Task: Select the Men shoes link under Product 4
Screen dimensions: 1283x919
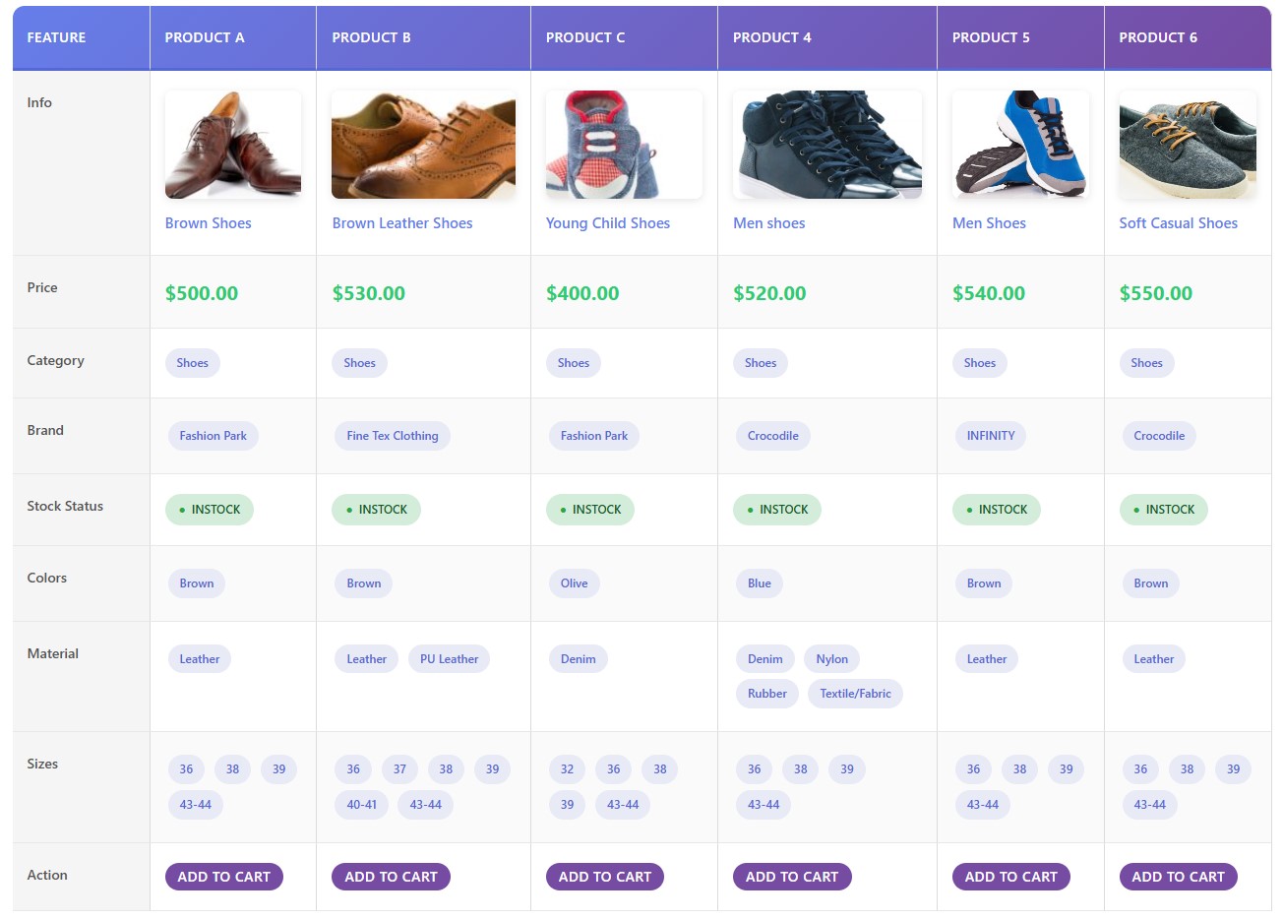Action: coord(769,223)
